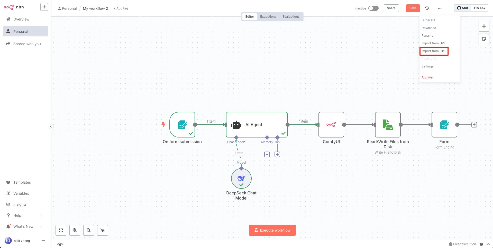493x248 pixels.
Task: Choose Rename from the menu
Action: click(440, 36)
